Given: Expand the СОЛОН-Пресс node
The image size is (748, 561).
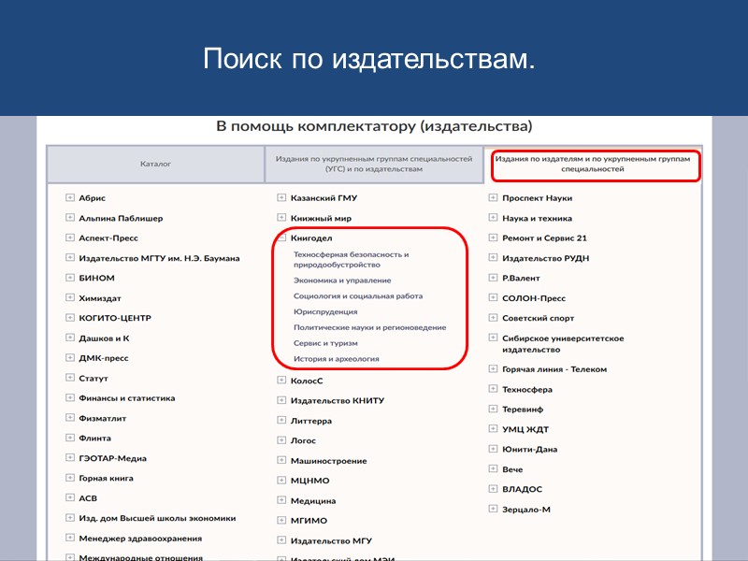Looking at the screenshot, I should 493,297.
